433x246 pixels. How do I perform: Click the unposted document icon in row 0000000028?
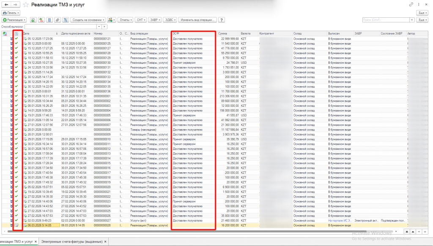coord(16,225)
